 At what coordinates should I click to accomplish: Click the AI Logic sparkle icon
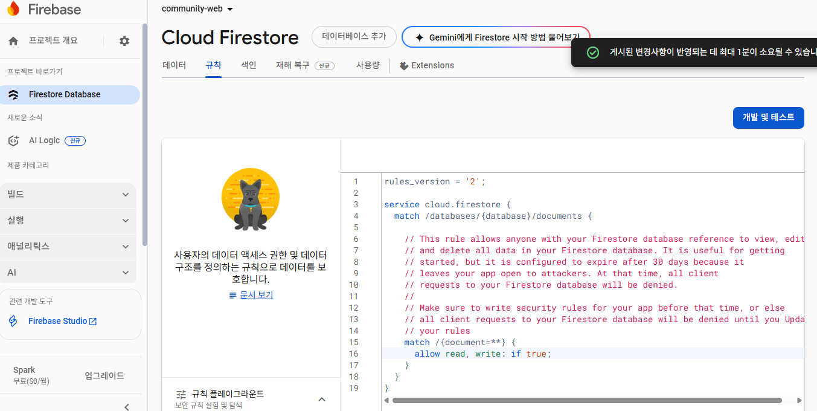tap(13, 141)
